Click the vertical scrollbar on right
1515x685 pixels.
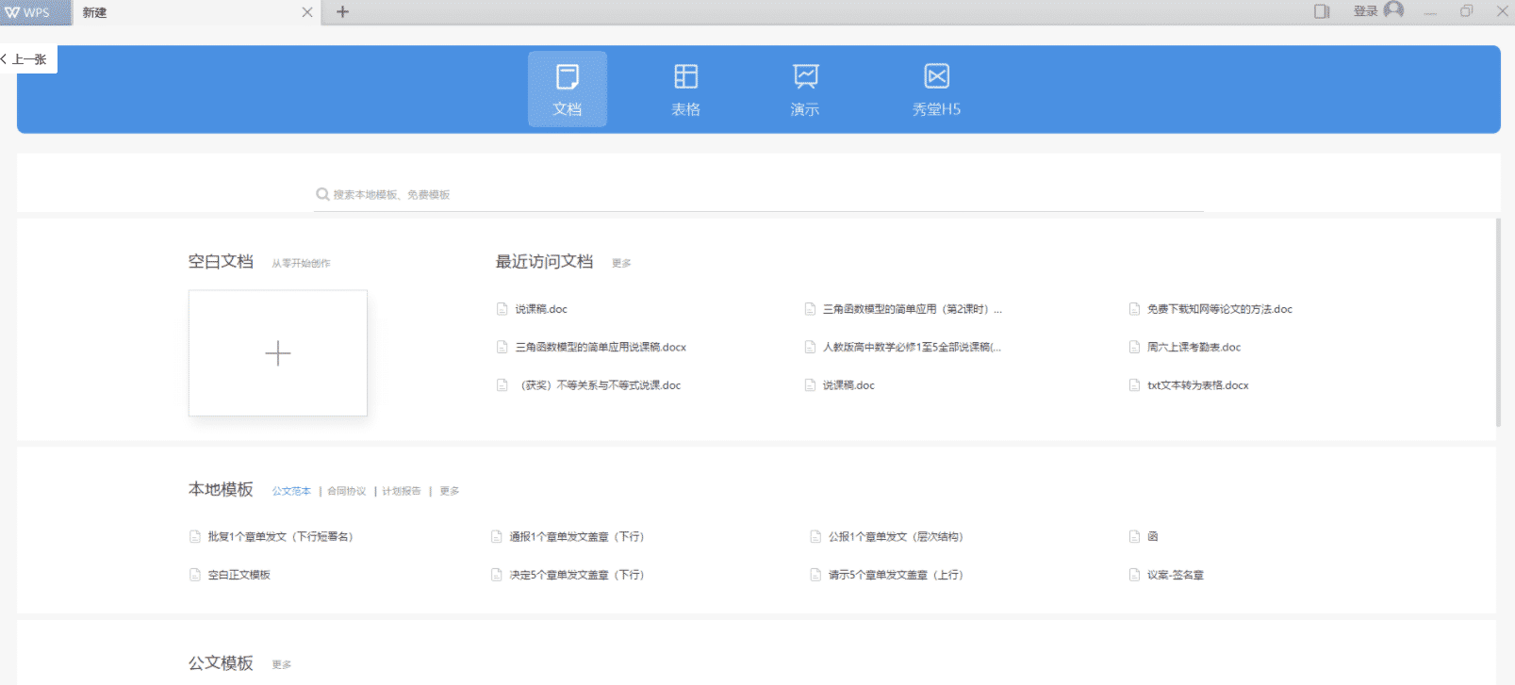tap(1498, 323)
